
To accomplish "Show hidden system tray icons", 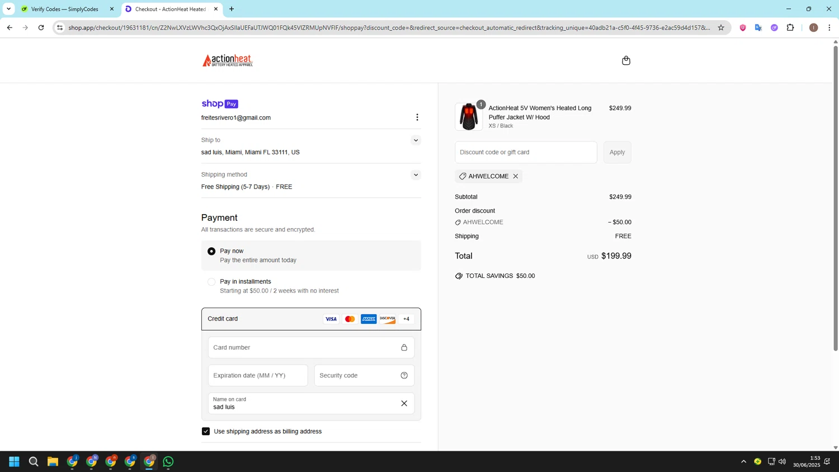I will click(743, 462).
